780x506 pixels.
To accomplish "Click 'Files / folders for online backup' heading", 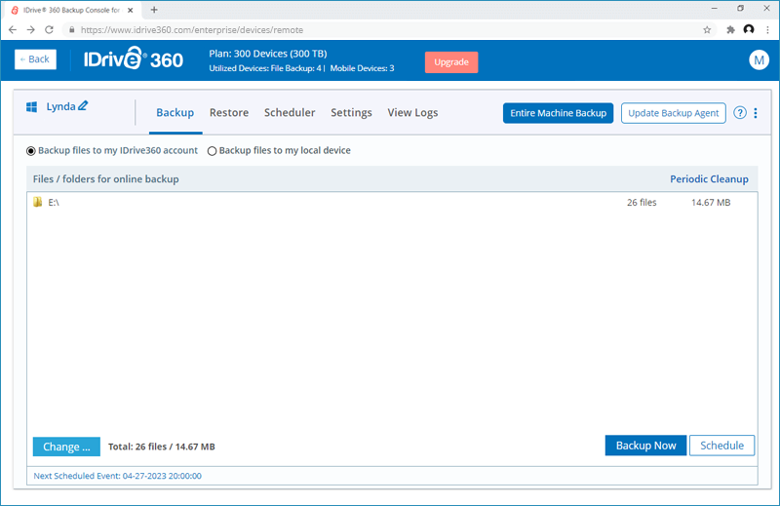I will (x=106, y=179).
